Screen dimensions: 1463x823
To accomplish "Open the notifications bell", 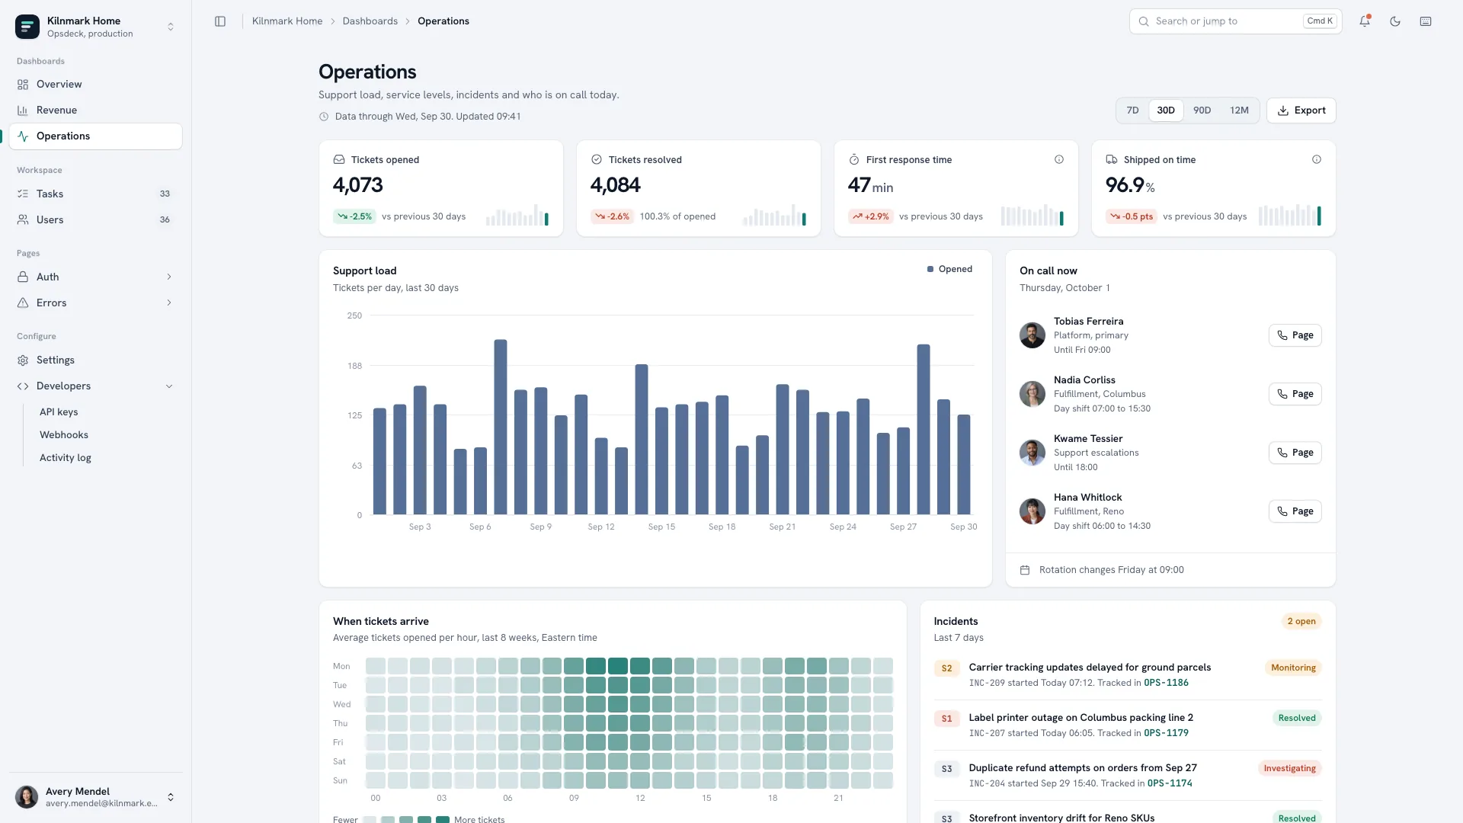I will point(1365,21).
